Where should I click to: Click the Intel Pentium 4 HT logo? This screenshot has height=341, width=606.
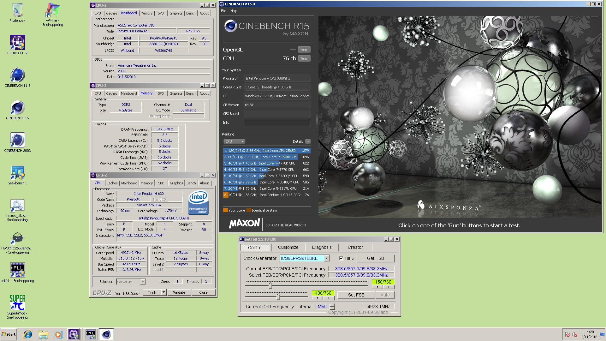198,202
